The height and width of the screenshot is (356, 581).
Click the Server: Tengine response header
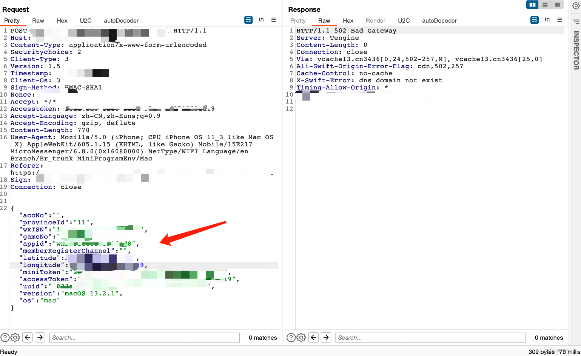pos(328,38)
